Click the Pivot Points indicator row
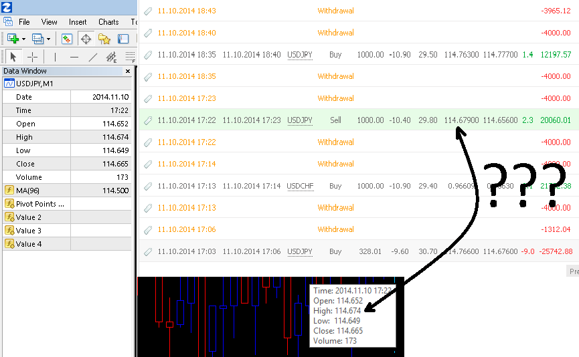The image size is (579, 357). [x=67, y=204]
